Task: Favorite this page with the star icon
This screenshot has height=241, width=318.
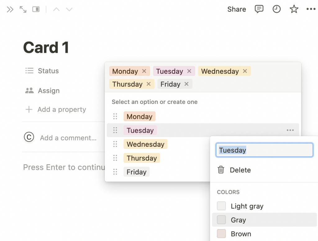Action: click(294, 9)
